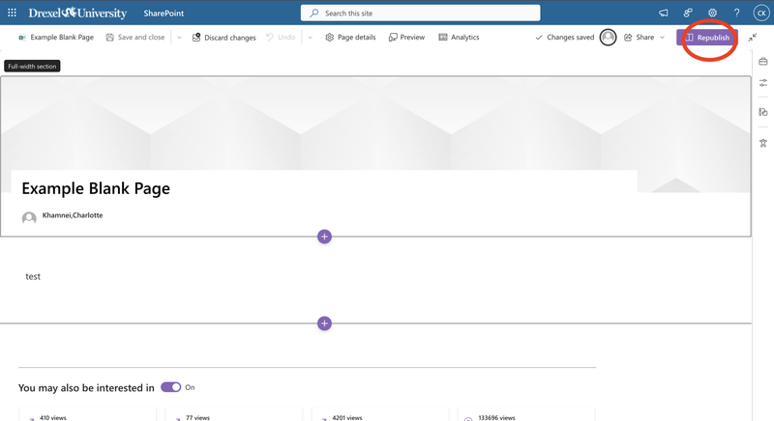This screenshot has width=774, height=421.
Task: Open the app launcher waffle icon
Action: point(12,13)
